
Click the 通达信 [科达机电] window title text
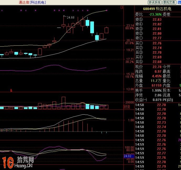32,2
